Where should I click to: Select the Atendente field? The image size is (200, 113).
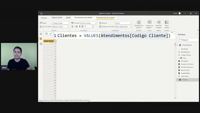(184, 49)
